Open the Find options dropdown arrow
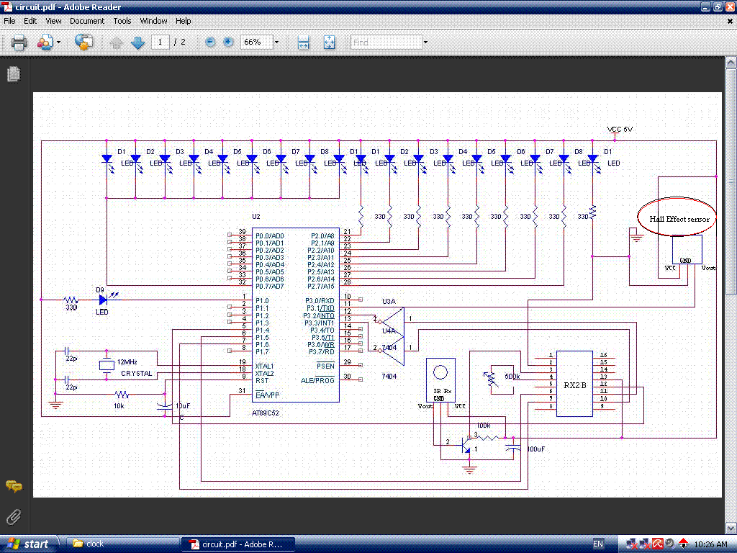Image resolution: width=737 pixels, height=553 pixels. click(425, 42)
